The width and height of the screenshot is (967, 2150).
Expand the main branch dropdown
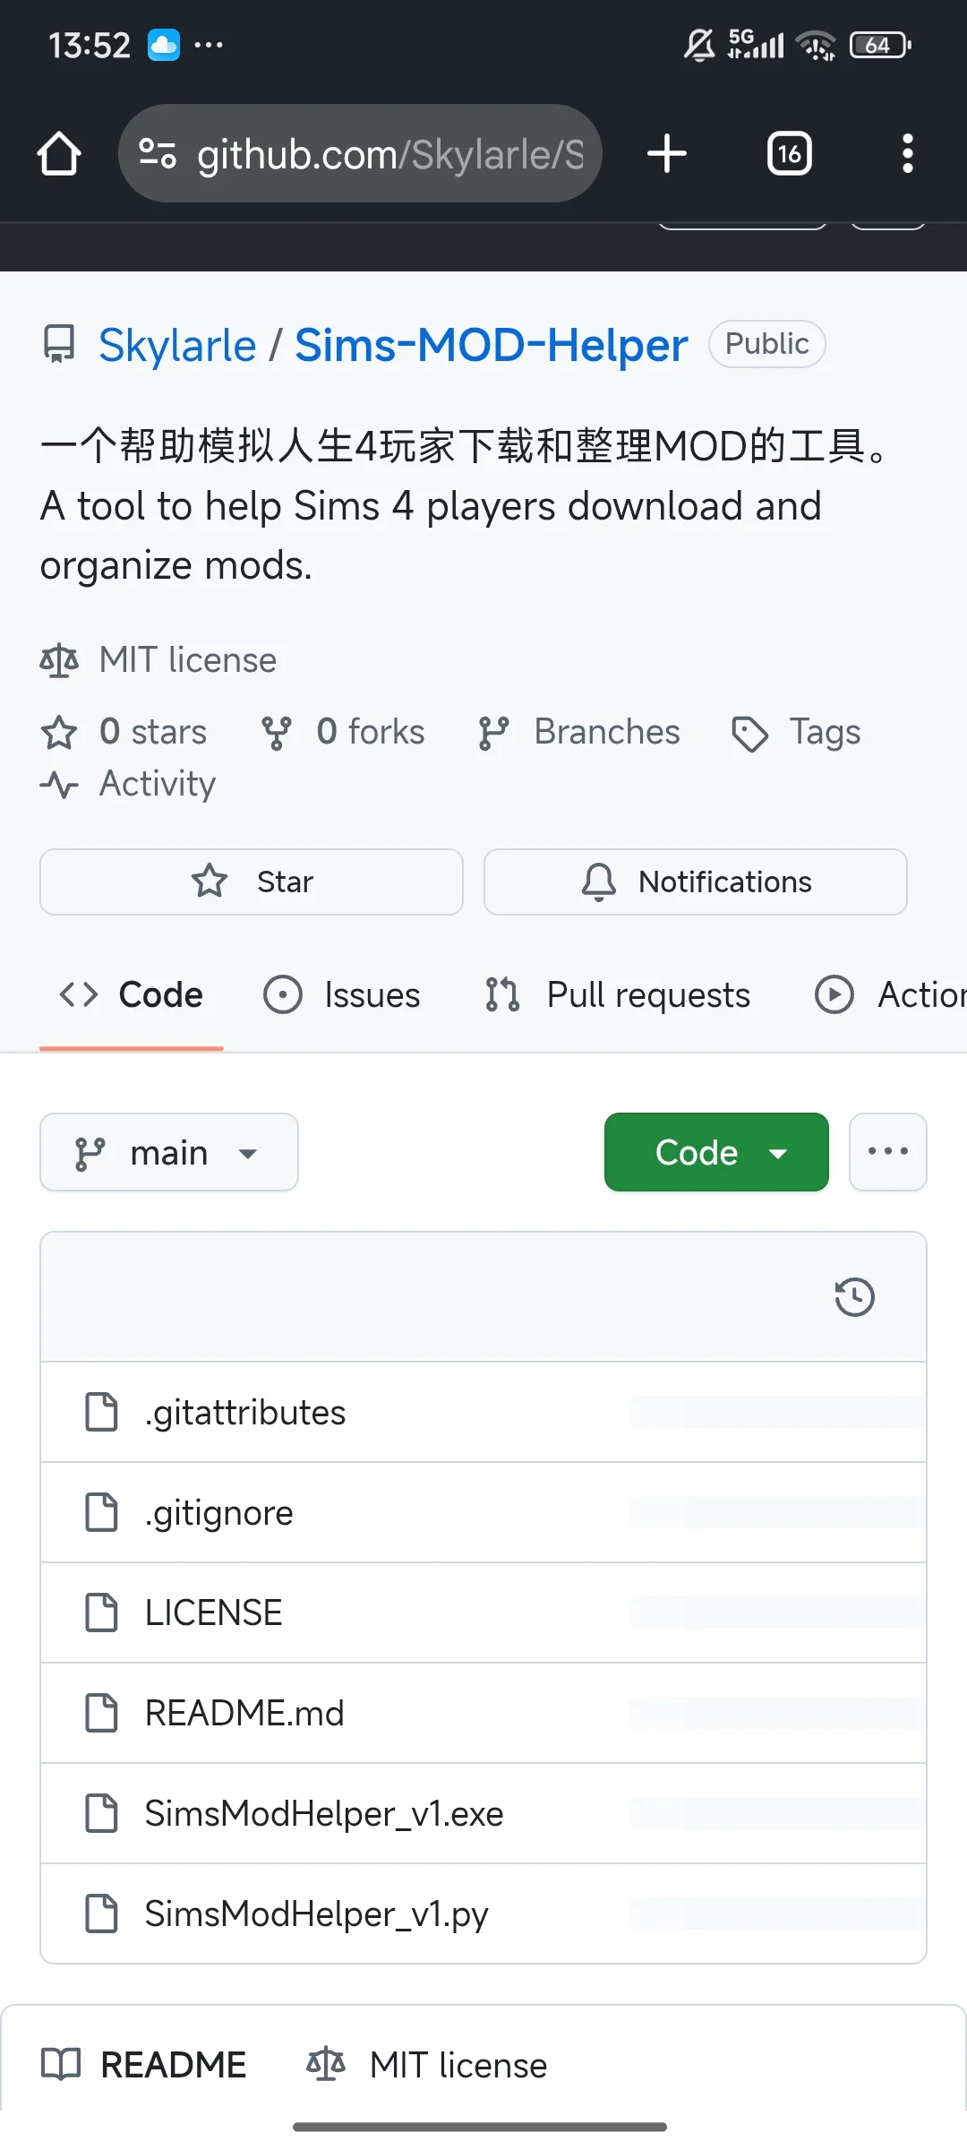(169, 1152)
